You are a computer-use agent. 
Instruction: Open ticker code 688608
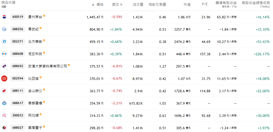click(x=18, y=54)
